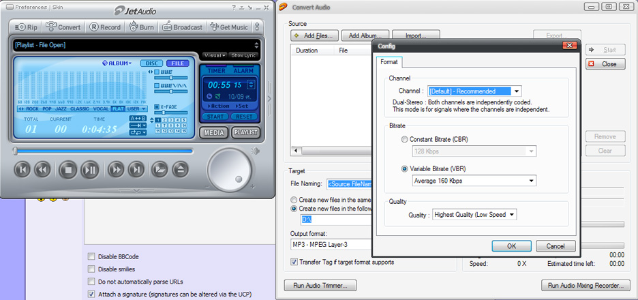Select the ROCK equalizer preset
Screen dimensions: 638x300
coord(32,108)
